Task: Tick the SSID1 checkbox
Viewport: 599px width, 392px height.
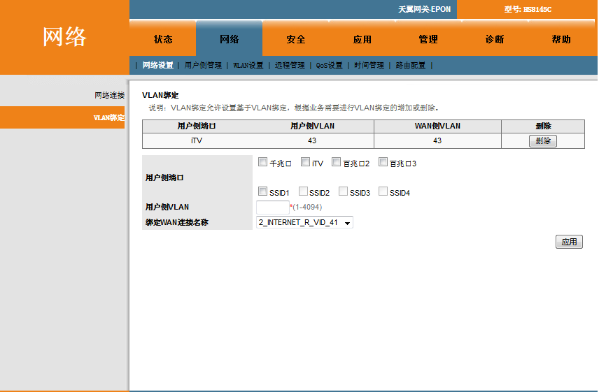Action: pos(262,191)
